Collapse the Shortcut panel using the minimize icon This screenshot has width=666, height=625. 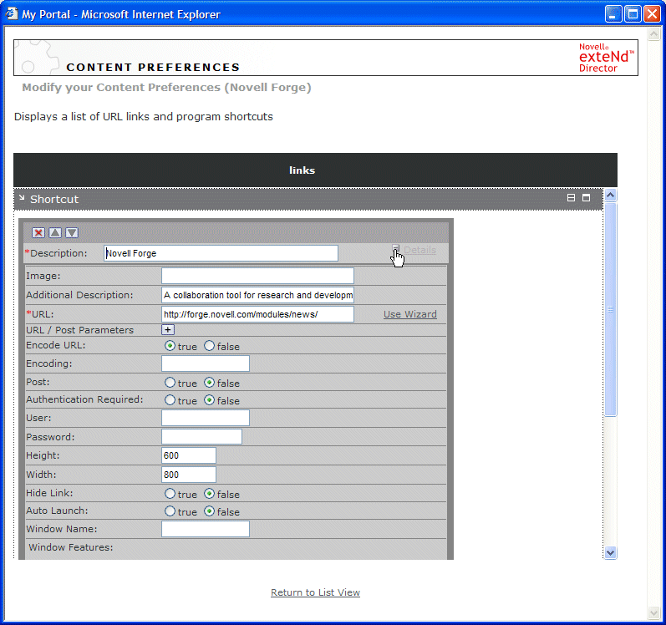[571, 198]
